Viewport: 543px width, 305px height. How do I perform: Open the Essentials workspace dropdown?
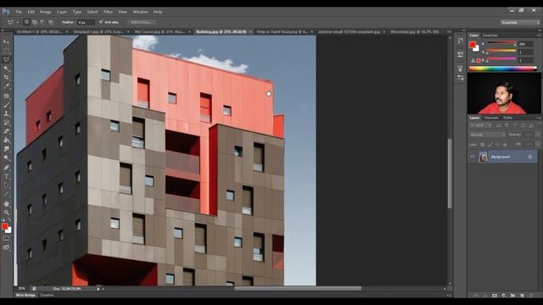[520, 22]
